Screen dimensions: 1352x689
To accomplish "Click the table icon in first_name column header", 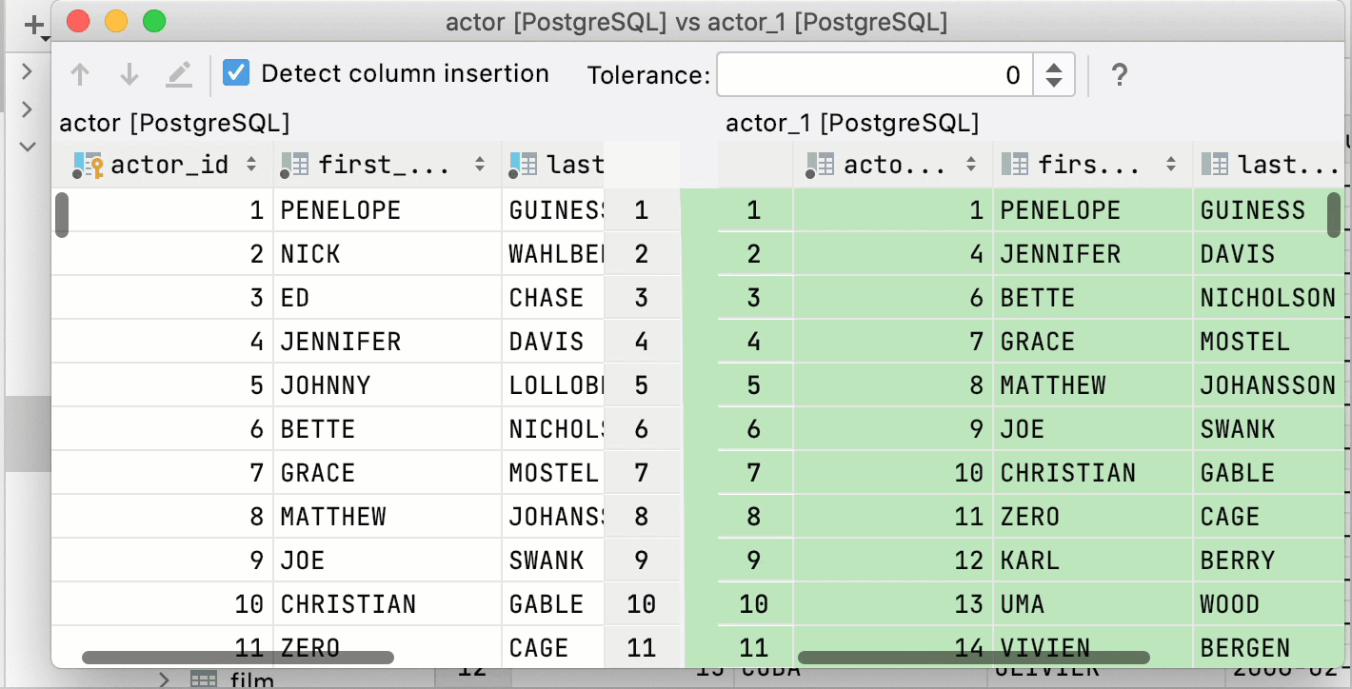I will [x=293, y=164].
